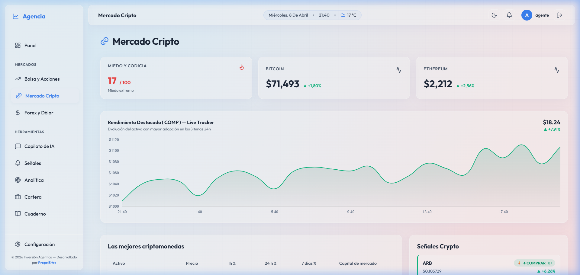Click the Capital de mercado column header
Image resolution: width=580 pixels, height=275 pixels.
358,263
